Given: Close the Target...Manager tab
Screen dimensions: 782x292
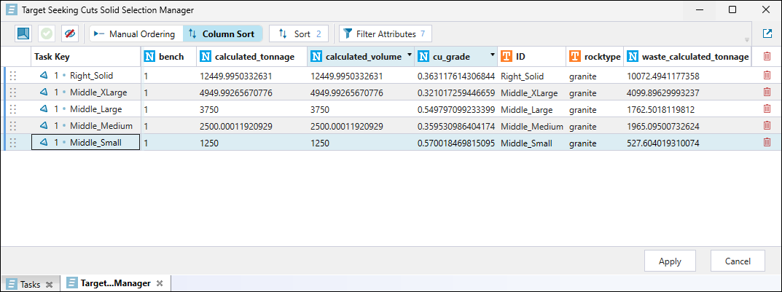Looking at the screenshot, I should pos(160,283).
